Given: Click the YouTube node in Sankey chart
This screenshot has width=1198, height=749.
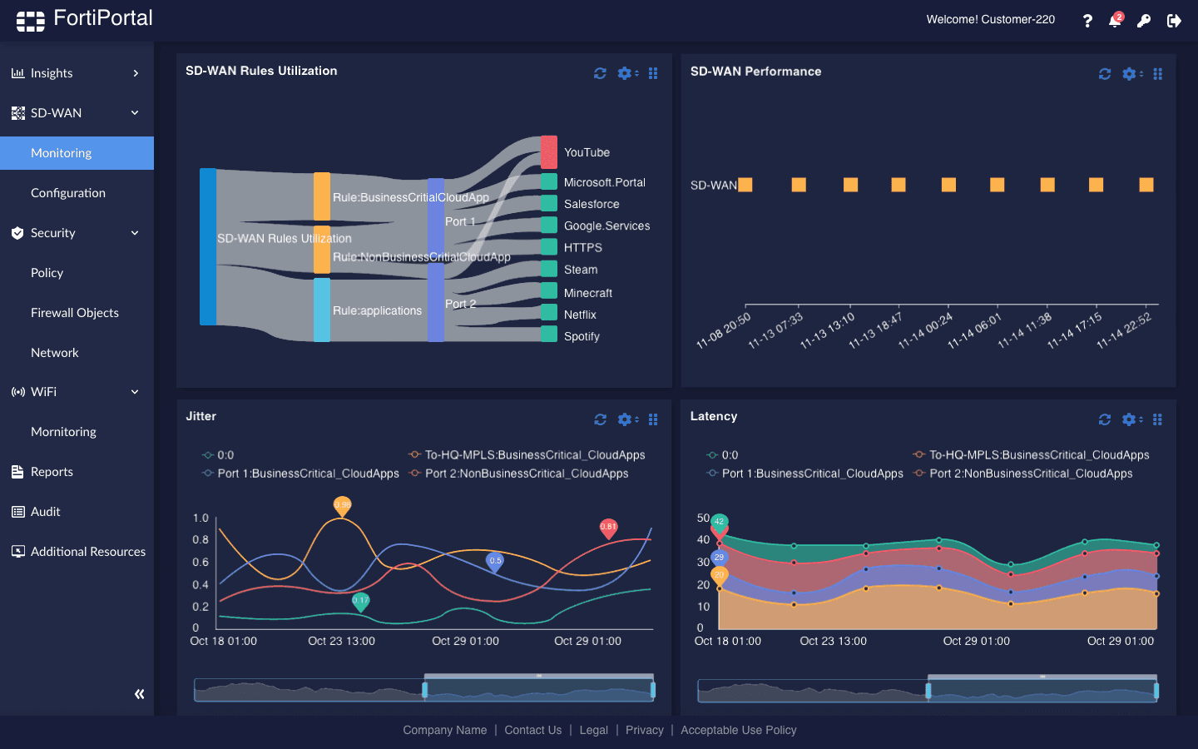Looking at the screenshot, I should click(x=549, y=152).
